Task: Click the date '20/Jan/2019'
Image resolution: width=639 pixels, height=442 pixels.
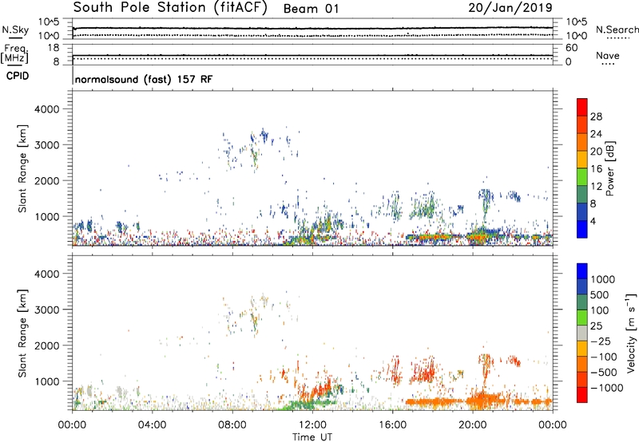Action: pyautogui.click(x=510, y=8)
